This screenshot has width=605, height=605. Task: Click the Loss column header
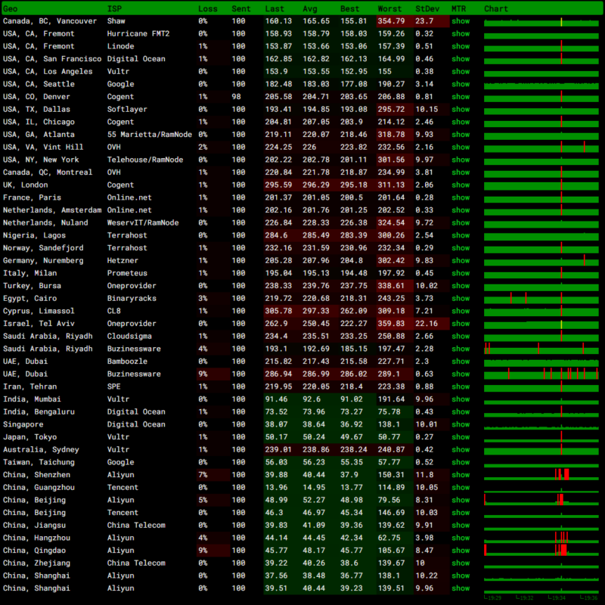(x=207, y=8)
